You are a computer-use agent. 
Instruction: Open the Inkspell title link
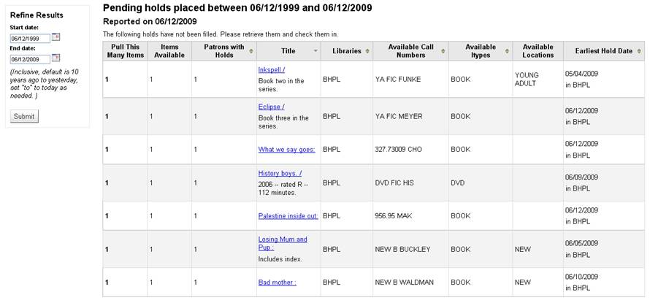[271, 69]
